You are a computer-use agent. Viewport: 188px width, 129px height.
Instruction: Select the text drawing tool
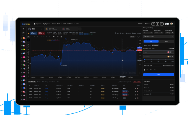pos(28,54)
